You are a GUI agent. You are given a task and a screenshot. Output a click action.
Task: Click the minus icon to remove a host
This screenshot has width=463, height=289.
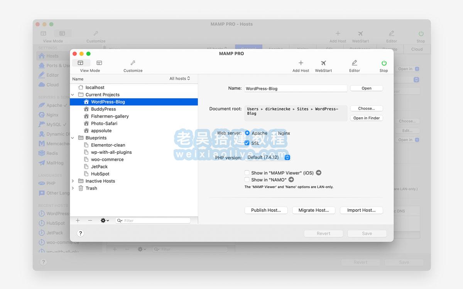pos(89,220)
